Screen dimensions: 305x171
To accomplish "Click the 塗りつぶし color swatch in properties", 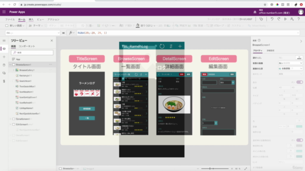I will pos(299,57).
